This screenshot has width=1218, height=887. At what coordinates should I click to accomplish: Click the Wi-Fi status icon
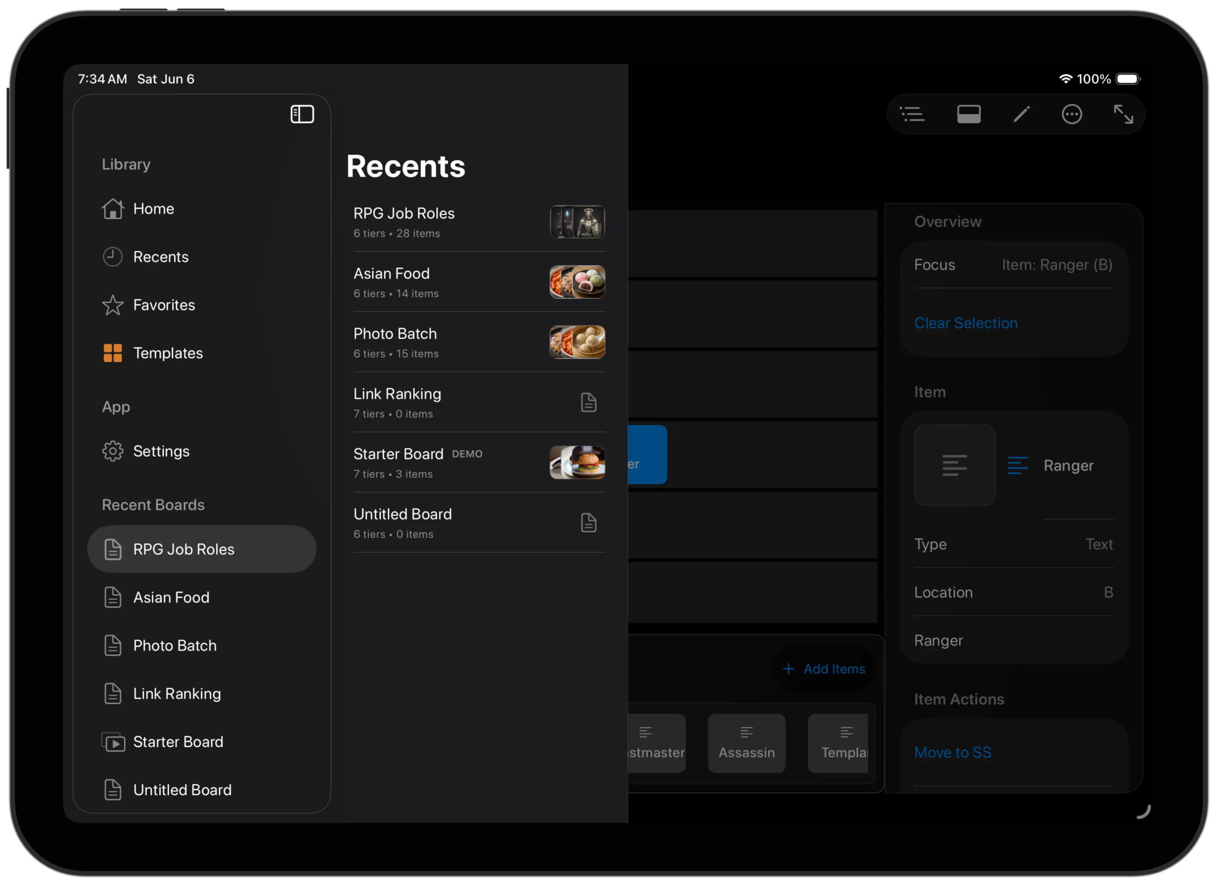pyautogui.click(x=1065, y=79)
